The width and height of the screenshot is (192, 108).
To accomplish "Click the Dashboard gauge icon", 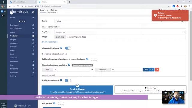I will pos(33,25).
